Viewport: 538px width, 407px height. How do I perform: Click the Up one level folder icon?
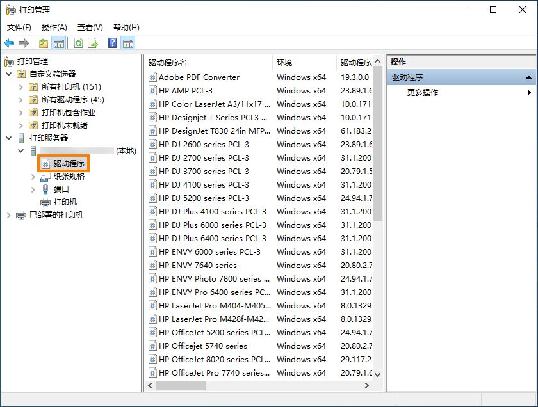tap(44, 44)
